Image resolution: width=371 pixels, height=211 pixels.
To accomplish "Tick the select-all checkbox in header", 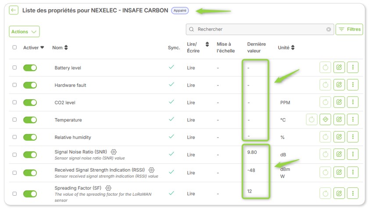I will click(x=14, y=47).
